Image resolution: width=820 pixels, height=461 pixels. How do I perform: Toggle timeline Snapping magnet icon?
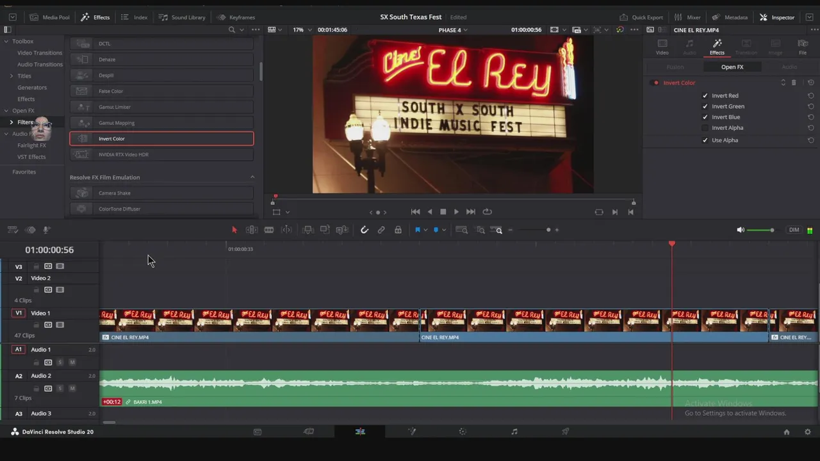[x=365, y=230]
